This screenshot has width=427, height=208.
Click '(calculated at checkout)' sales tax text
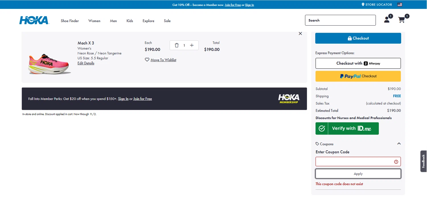pos(383,103)
